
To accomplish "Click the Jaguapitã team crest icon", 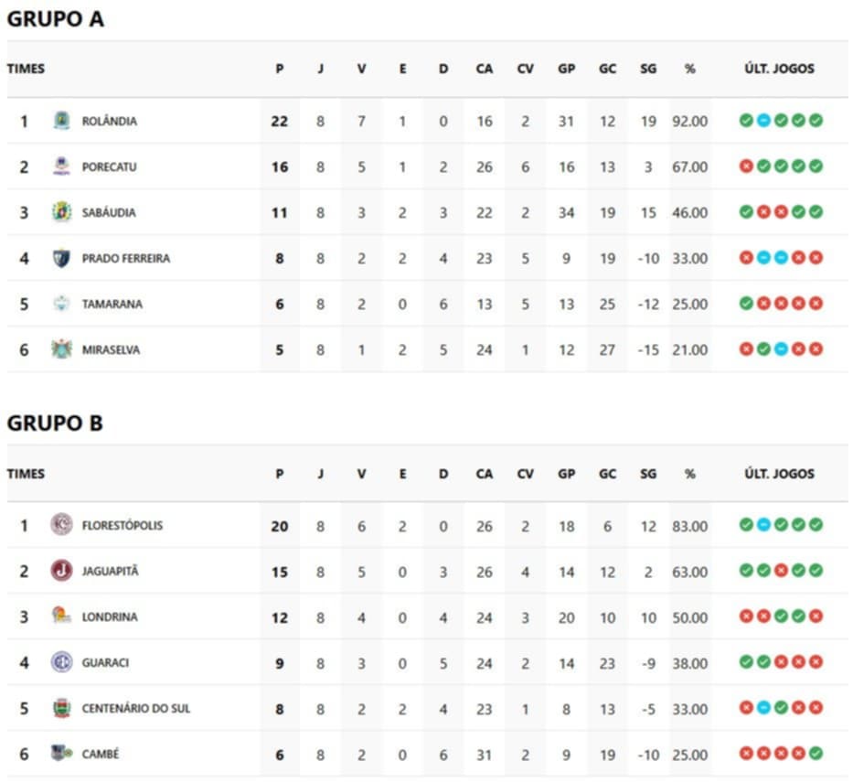I will coord(61,571).
